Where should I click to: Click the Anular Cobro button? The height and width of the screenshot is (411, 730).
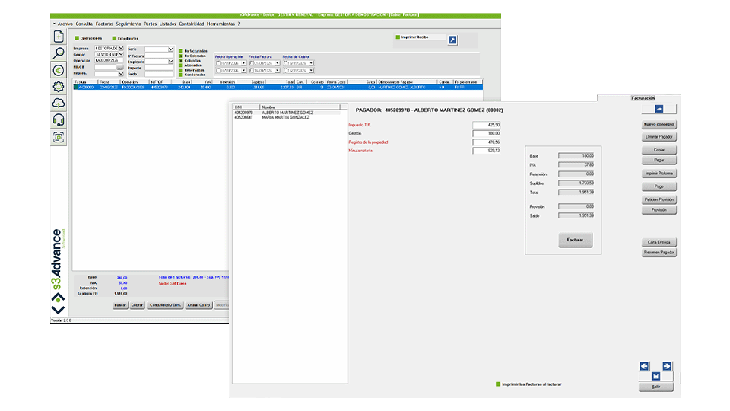tap(198, 305)
